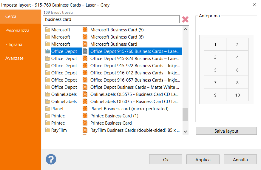Viewport: 261px width, 170px height.
Task: Click folder icon beside RayFilm
Action: tap(48, 130)
